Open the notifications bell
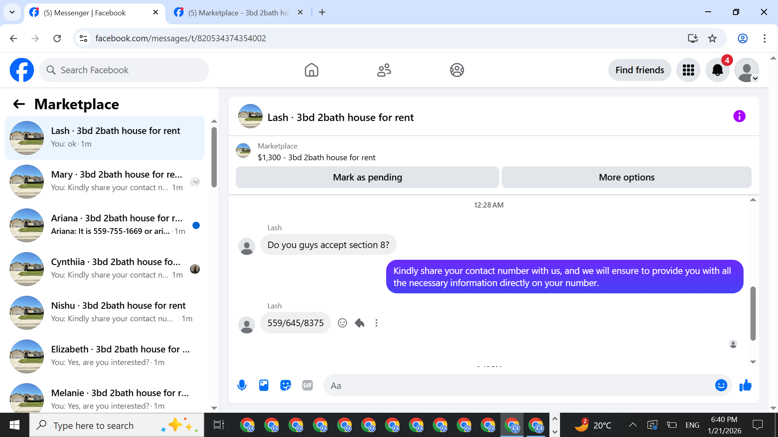 (717, 70)
